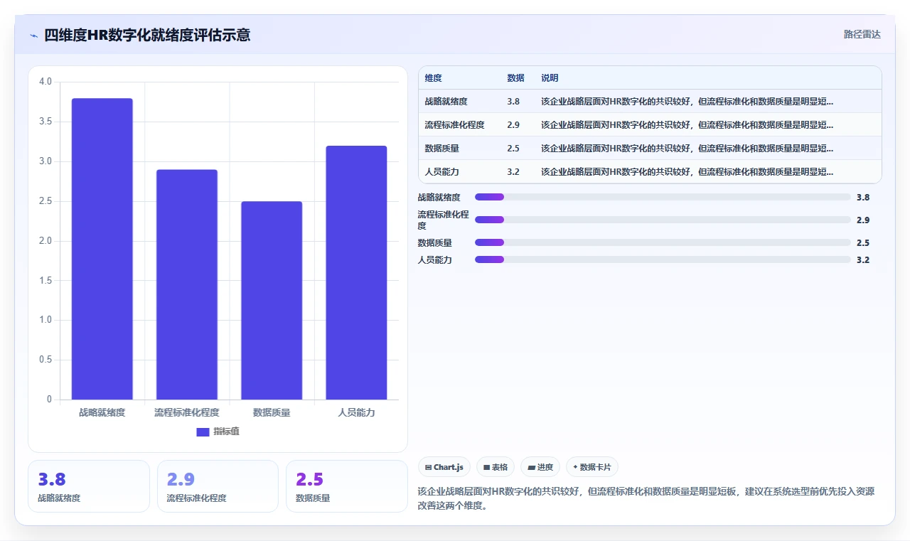The height and width of the screenshot is (541, 910).
Task: Click the 2.5 value in table
Action: coord(513,149)
